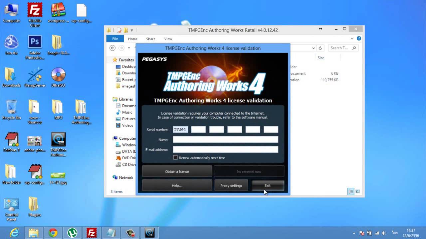Open the Share ribbon tab
The width and height of the screenshot is (426, 239).
(151, 39)
